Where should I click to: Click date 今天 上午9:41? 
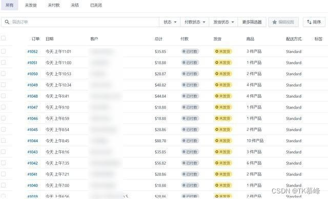click(57, 96)
